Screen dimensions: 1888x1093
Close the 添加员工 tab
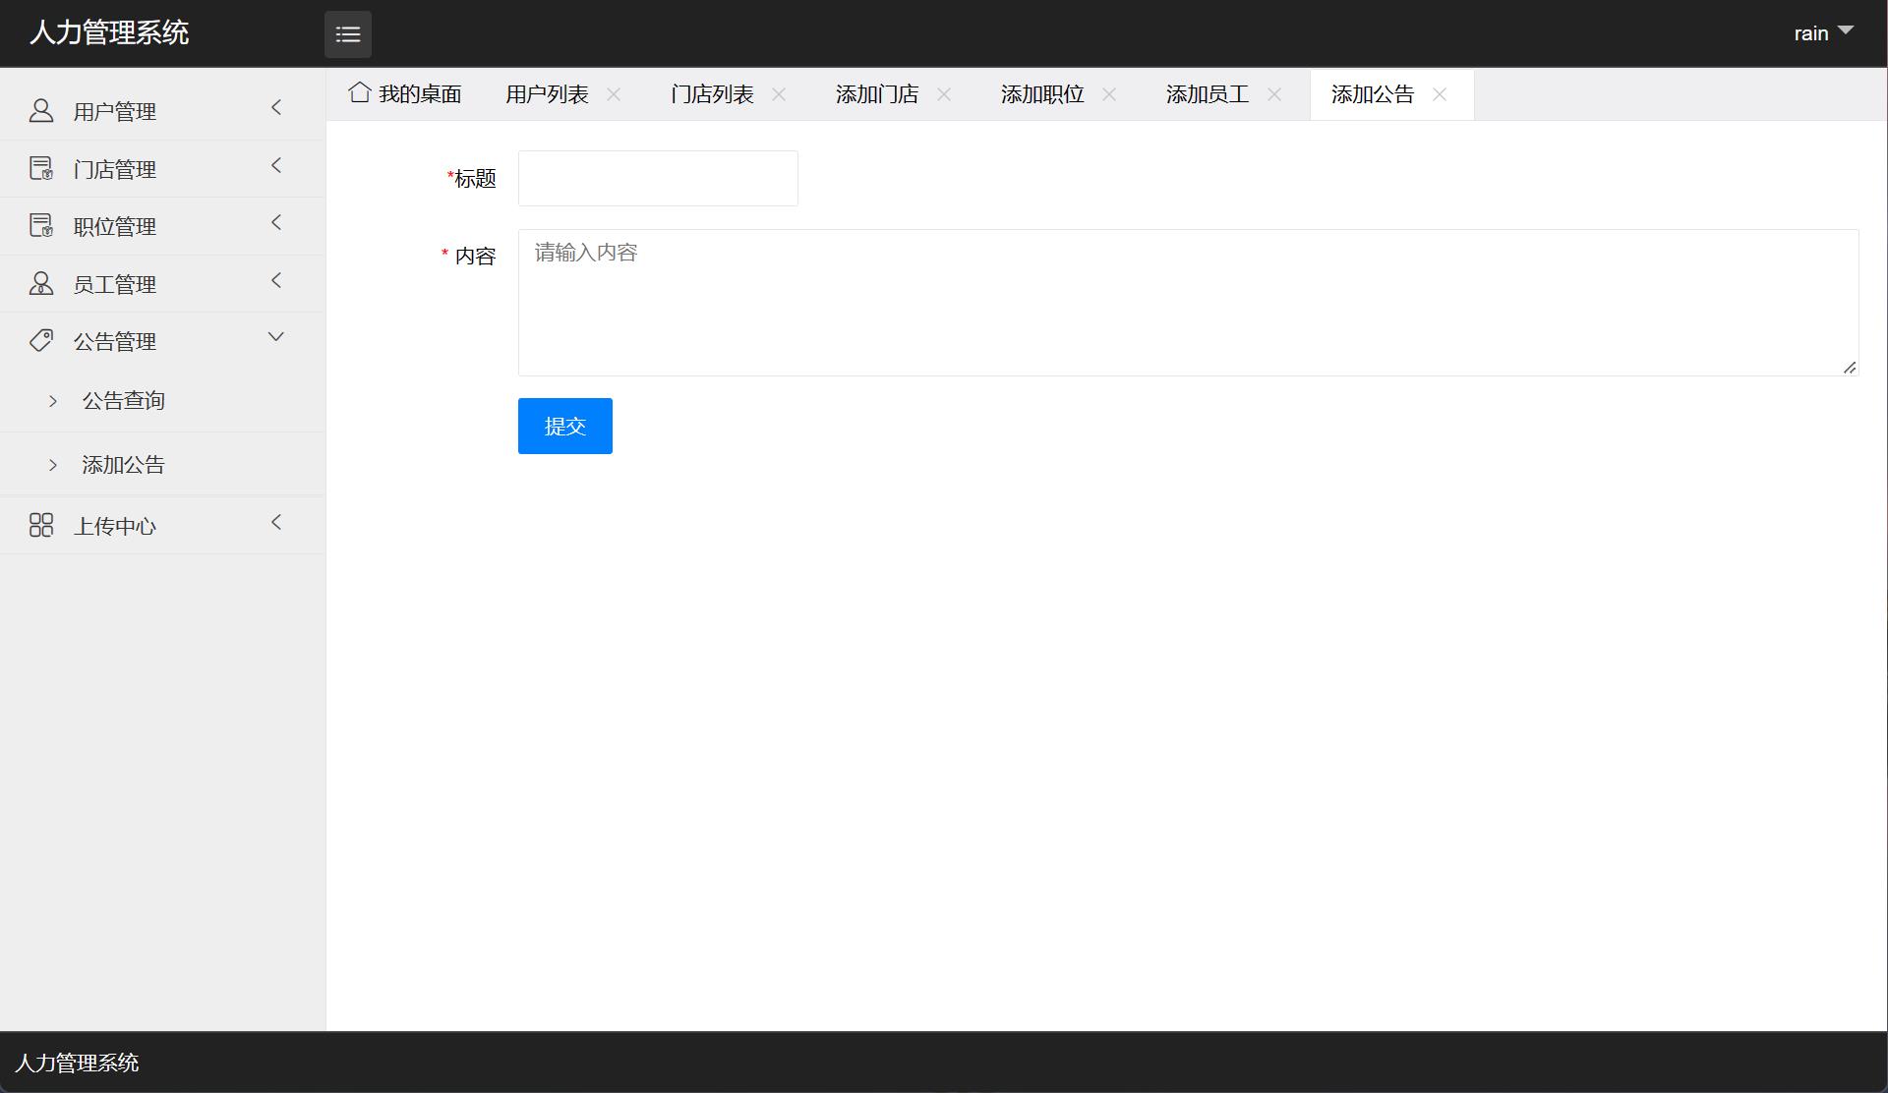click(1274, 94)
